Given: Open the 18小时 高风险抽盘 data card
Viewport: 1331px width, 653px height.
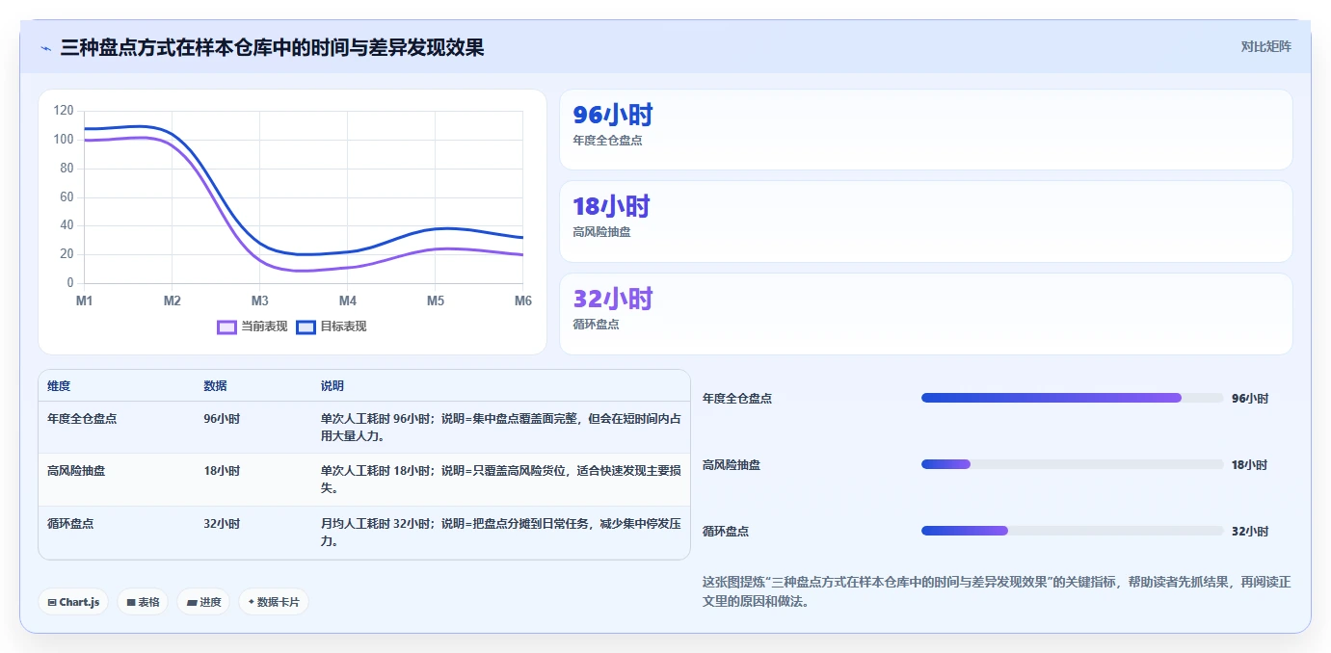Looking at the screenshot, I should (x=925, y=222).
